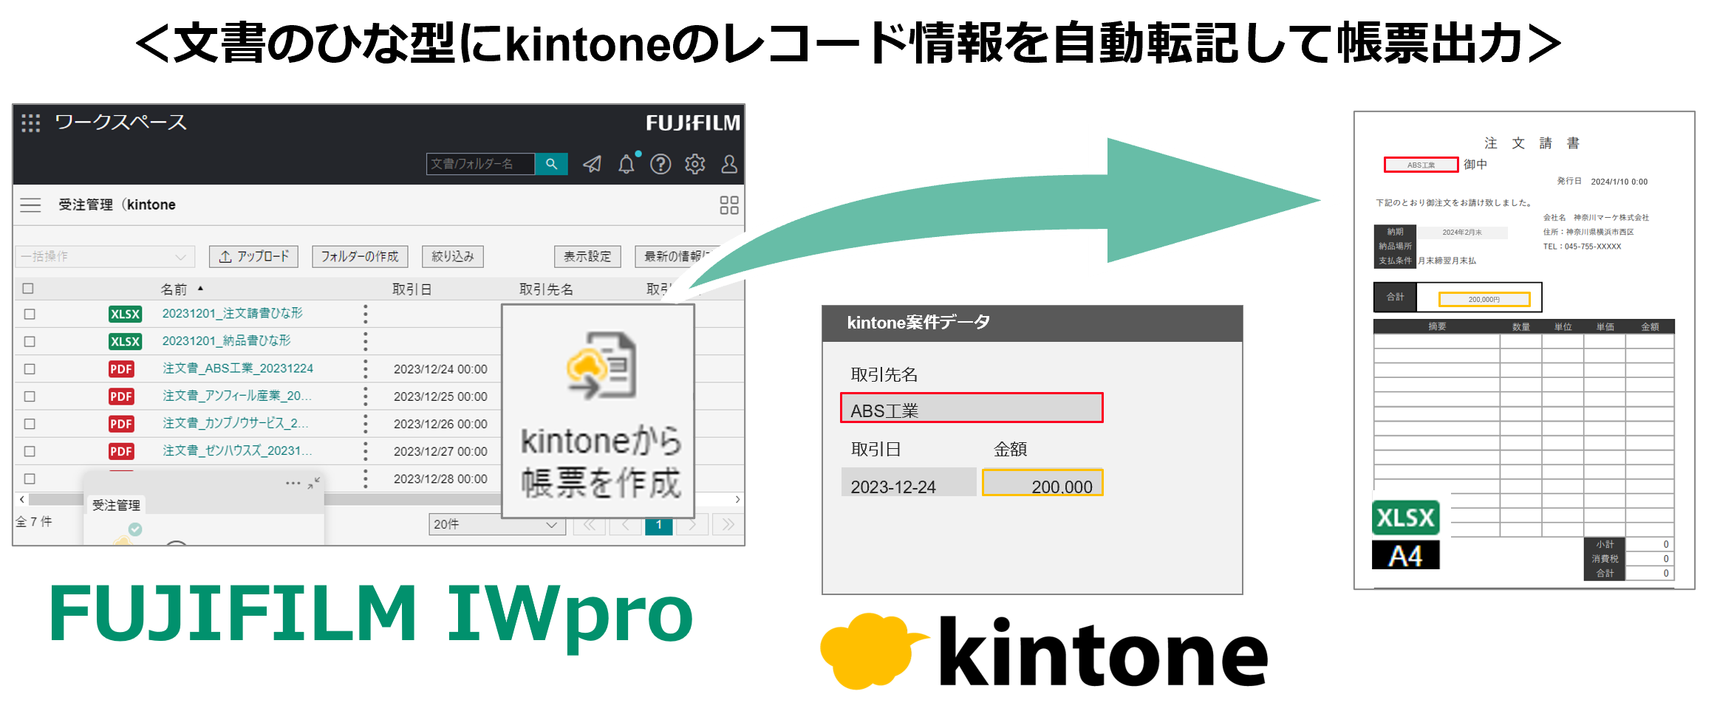Viewport: 1717px width, 711px height.
Task: Click the フォルダーの作成 button
Action: pos(360,256)
